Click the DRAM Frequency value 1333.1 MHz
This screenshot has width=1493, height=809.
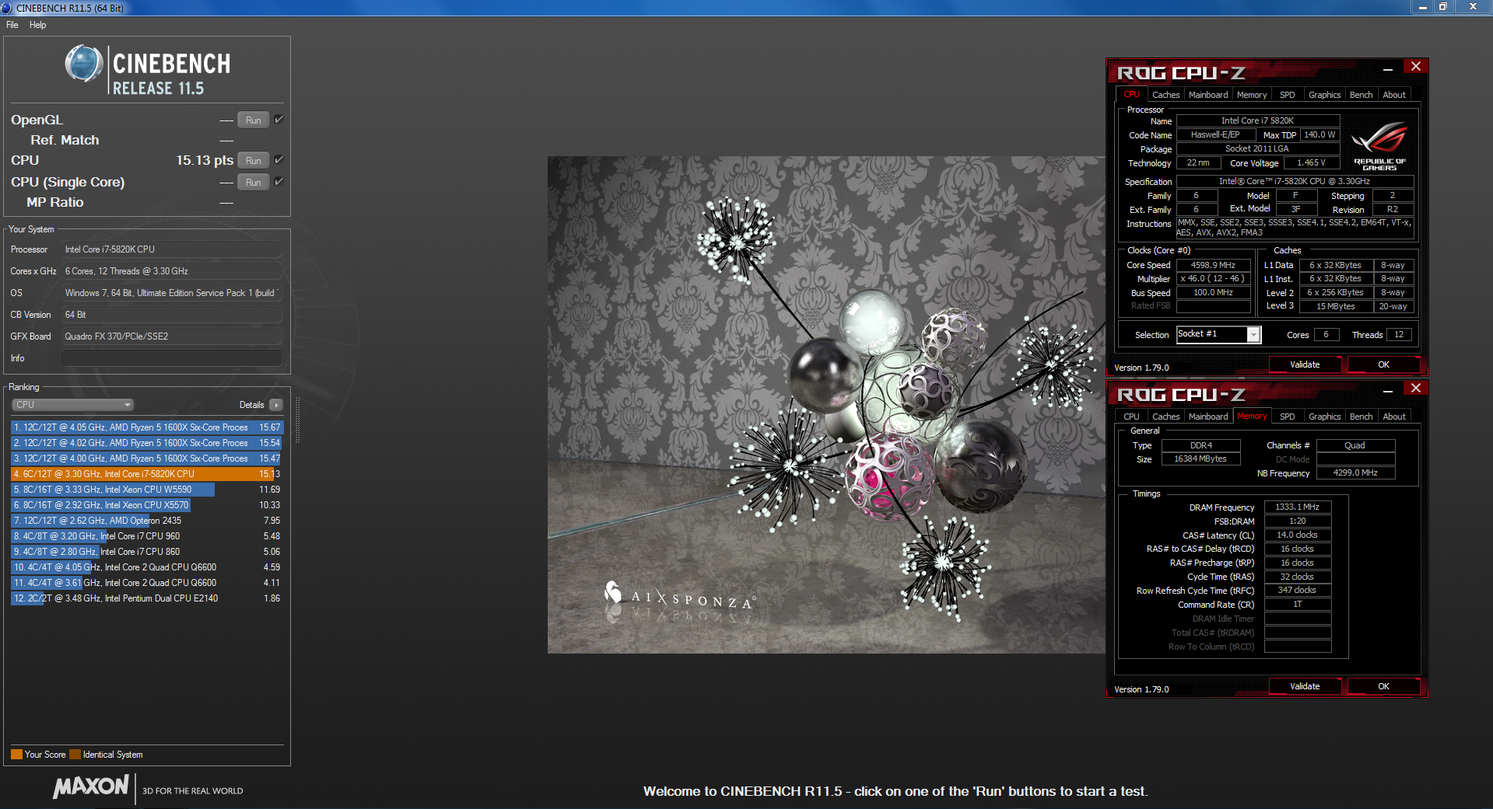(x=1297, y=507)
